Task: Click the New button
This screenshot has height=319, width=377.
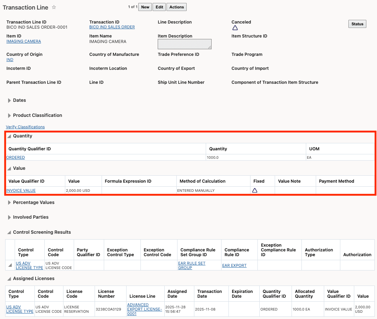Action: pos(145,7)
